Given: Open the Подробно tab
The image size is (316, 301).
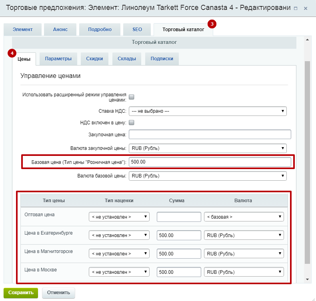Looking at the screenshot, I should pos(100,30).
